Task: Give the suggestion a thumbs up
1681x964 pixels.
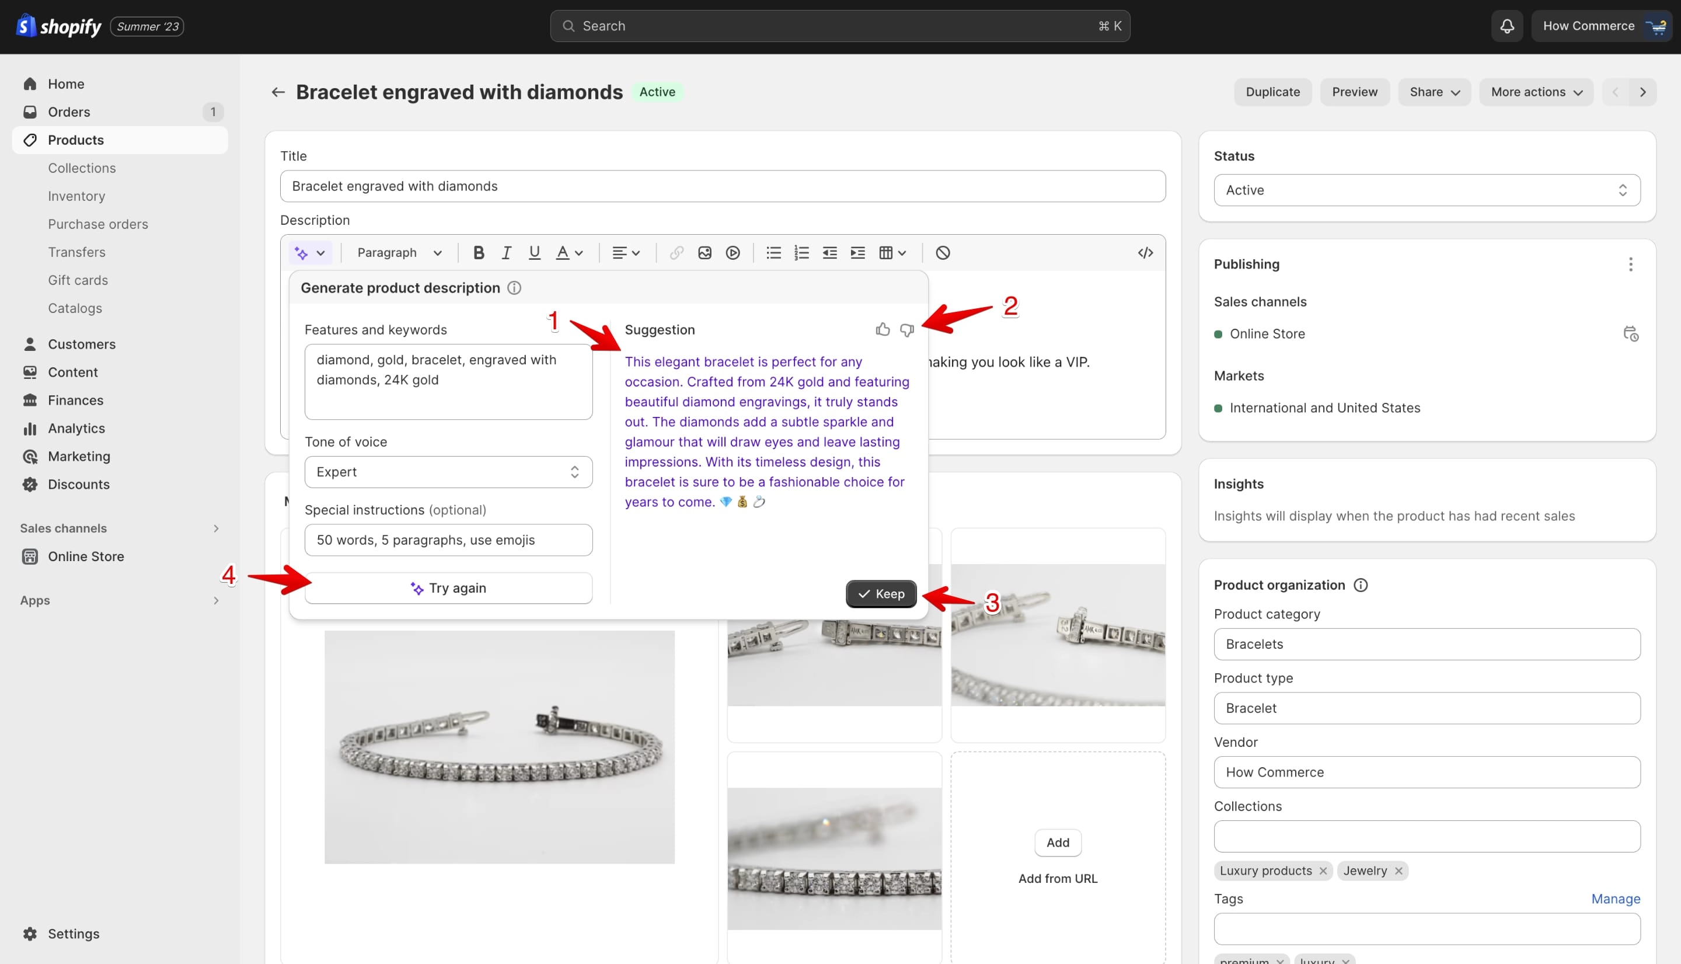Action: coord(882,330)
